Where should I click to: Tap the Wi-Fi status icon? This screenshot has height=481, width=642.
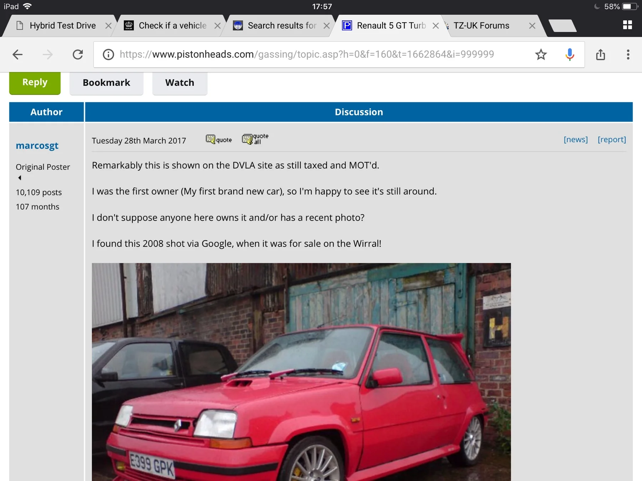click(x=27, y=6)
